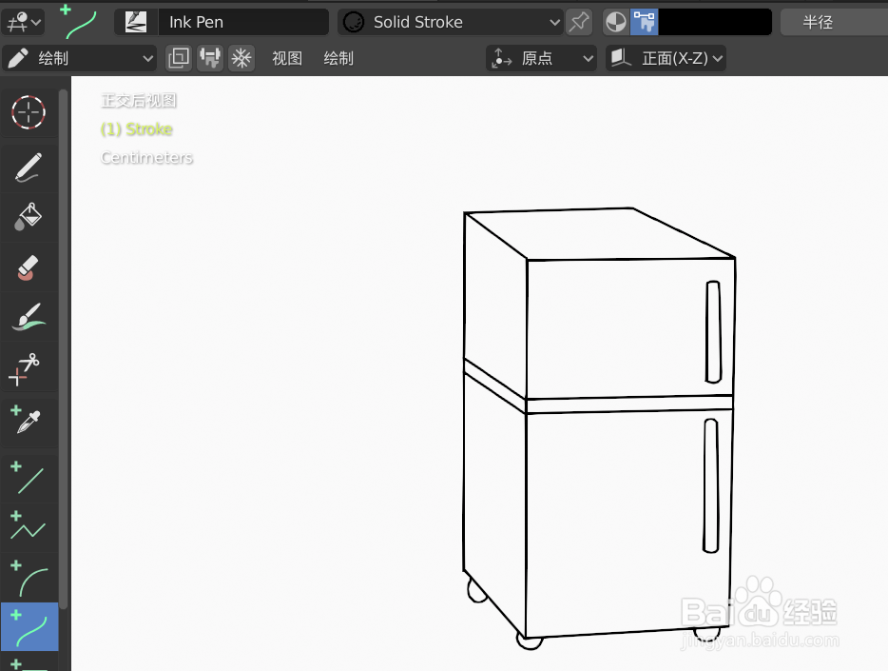Open the 视图 menu
Viewport: 888px width, 671px height.
(x=287, y=58)
